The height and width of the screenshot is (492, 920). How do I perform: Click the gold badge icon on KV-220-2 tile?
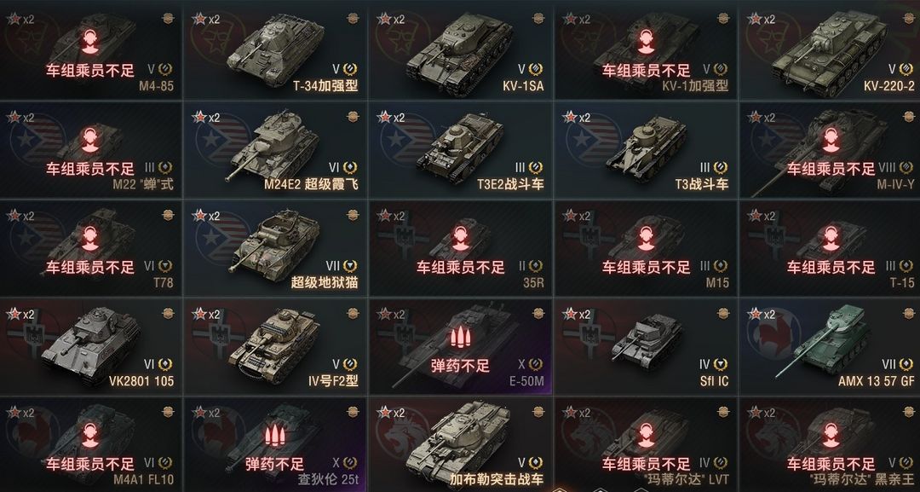coord(908,18)
